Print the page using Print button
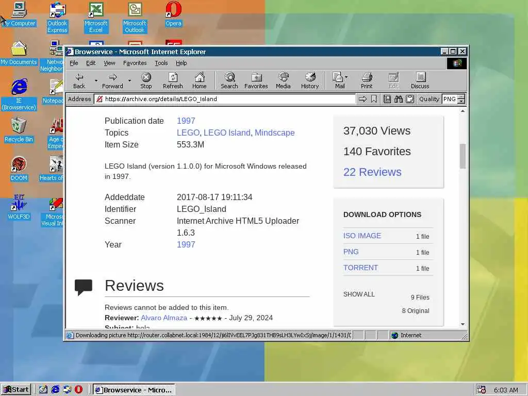 367,81
